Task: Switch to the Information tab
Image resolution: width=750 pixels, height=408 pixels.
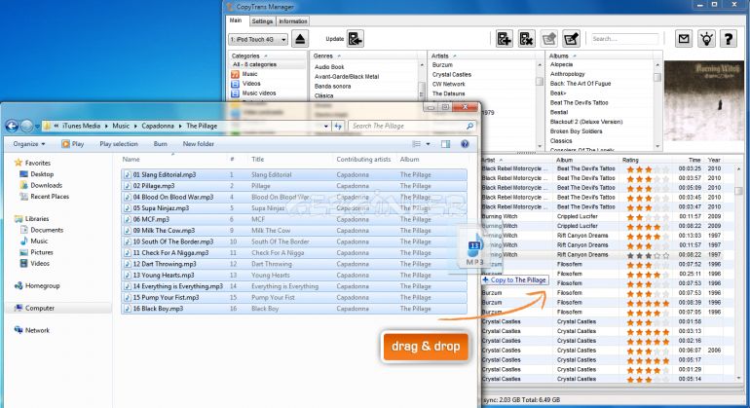Action: pos(293,21)
